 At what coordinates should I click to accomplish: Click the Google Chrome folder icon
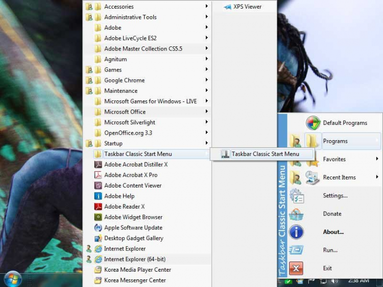pyautogui.click(x=98, y=80)
